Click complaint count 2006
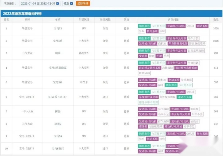The image size is (223, 156). pos(216,41)
